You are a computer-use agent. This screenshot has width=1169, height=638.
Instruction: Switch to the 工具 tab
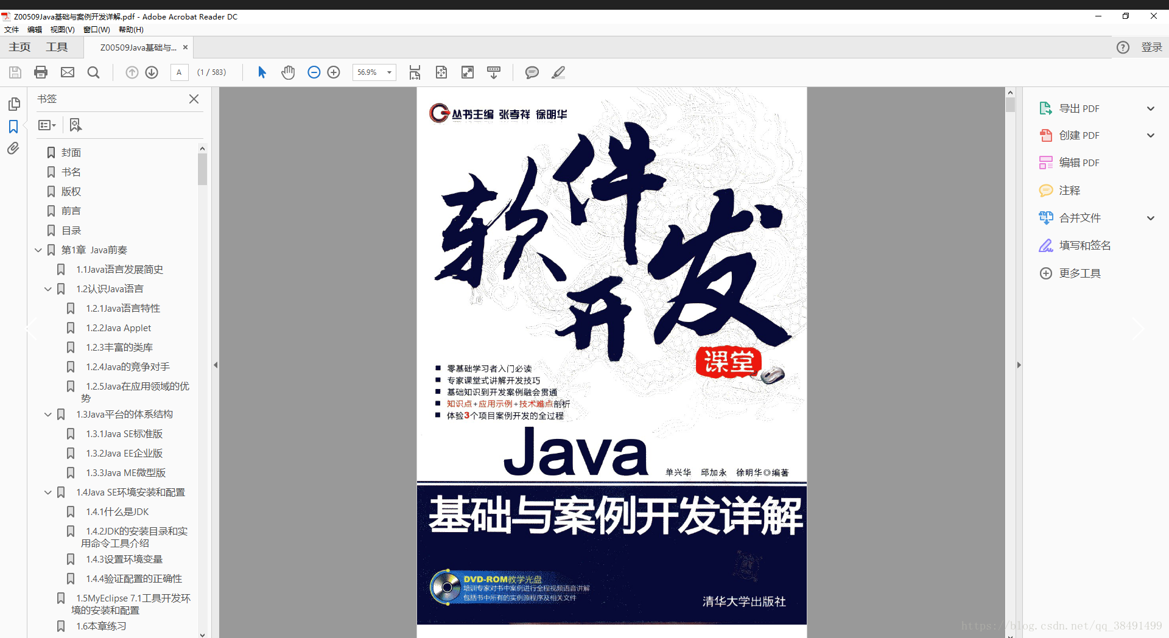point(57,47)
